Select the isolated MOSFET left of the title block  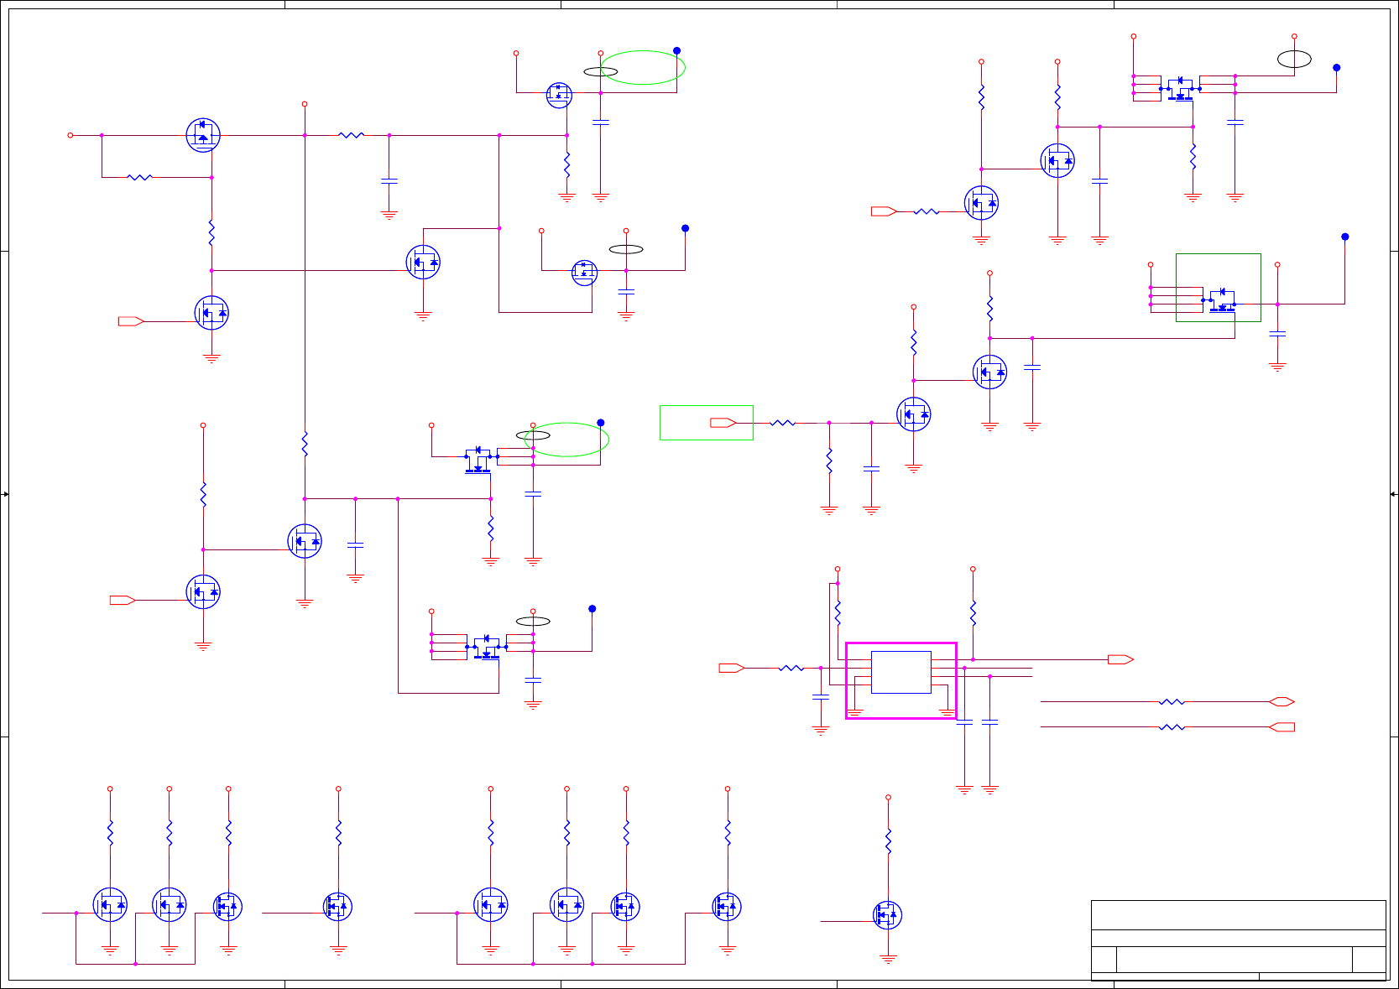pos(888,915)
